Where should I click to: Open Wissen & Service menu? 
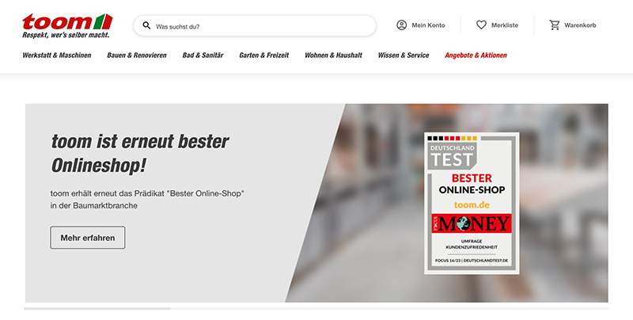(404, 55)
